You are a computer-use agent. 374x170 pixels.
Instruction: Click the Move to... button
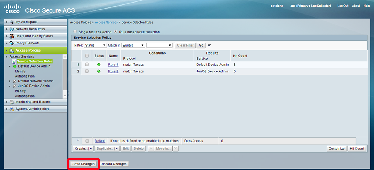163,149
